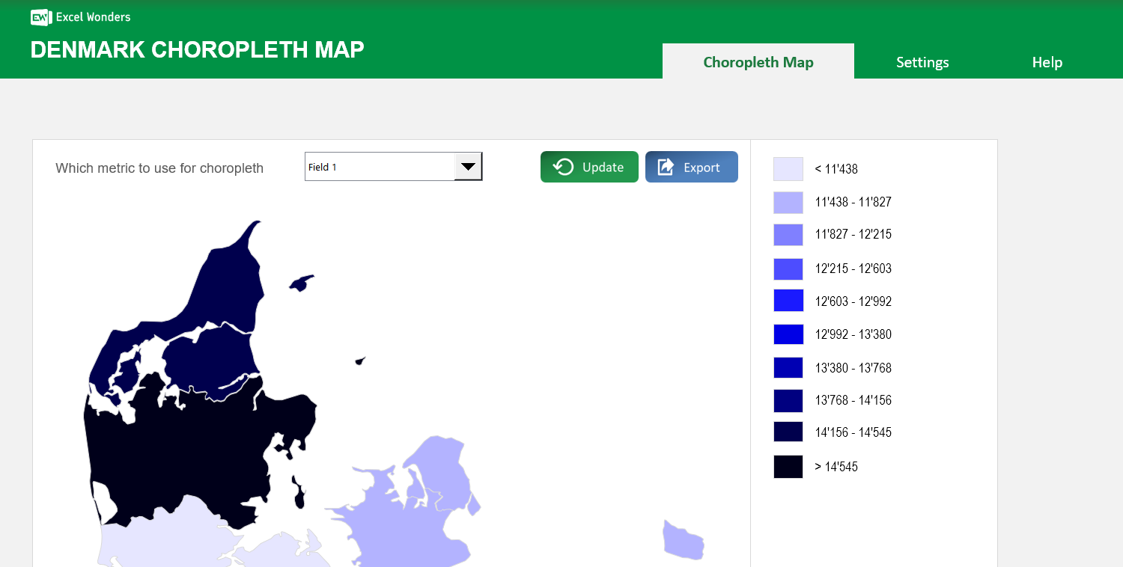Open the Help tab

coord(1047,62)
